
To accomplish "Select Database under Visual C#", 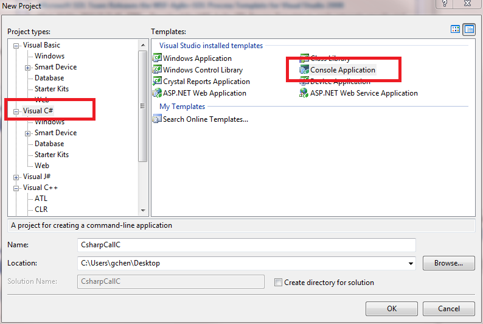I will click(49, 144).
